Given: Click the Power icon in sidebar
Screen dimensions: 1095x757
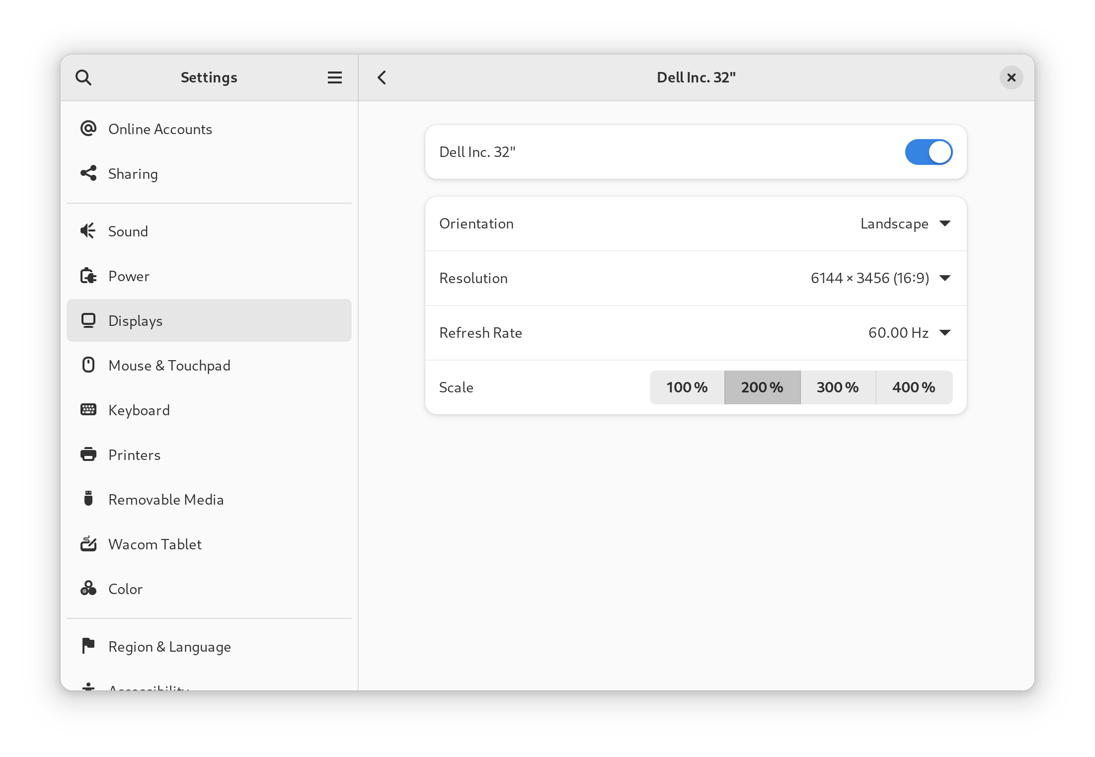Looking at the screenshot, I should pos(88,275).
